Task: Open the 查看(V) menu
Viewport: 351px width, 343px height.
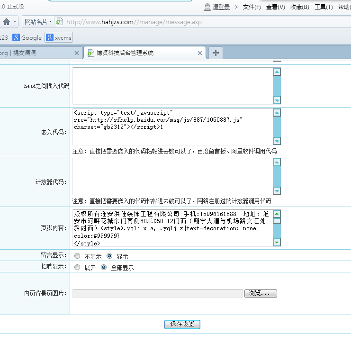Action: [x=275, y=7]
